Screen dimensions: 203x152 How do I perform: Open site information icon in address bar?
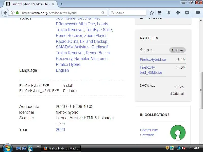(x=12, y=13)
